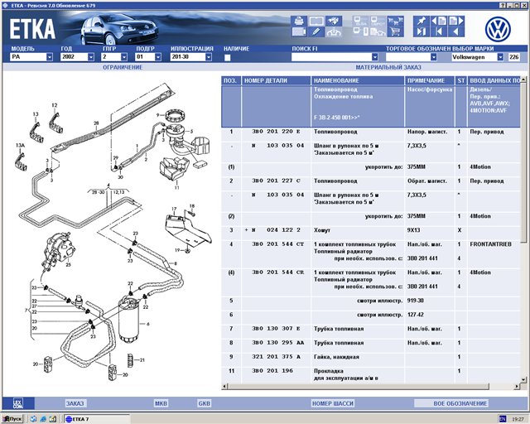530x424 pixels.
Task: Click the MKB button
Action: (x=161, y=403)
